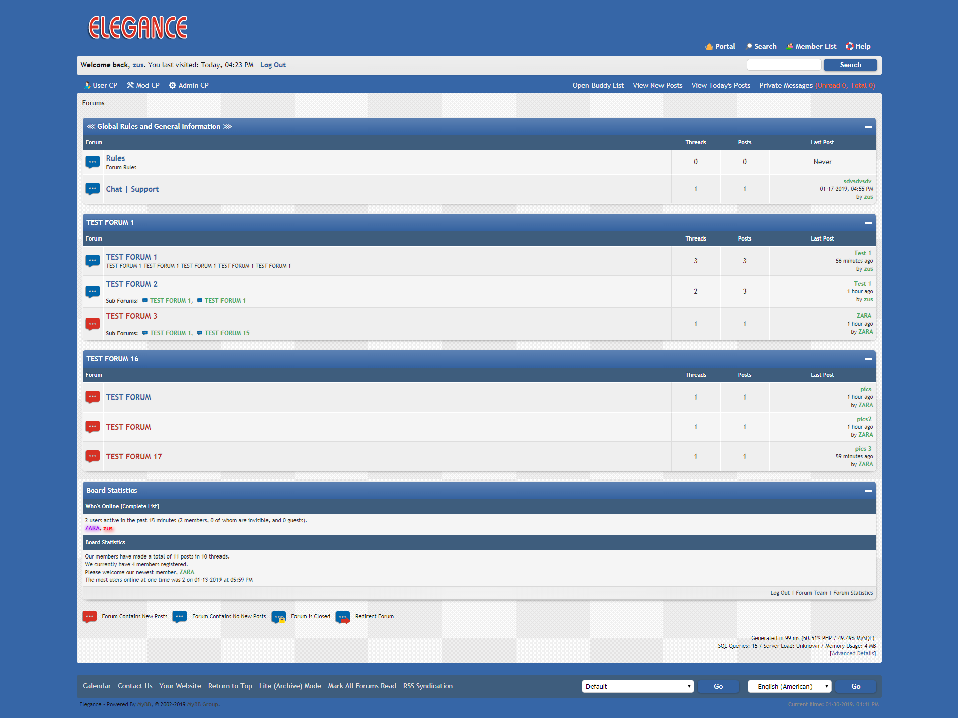Screen dimensions: 958x718
Task: Click the Member List people icon
Action: pos(790,46)
